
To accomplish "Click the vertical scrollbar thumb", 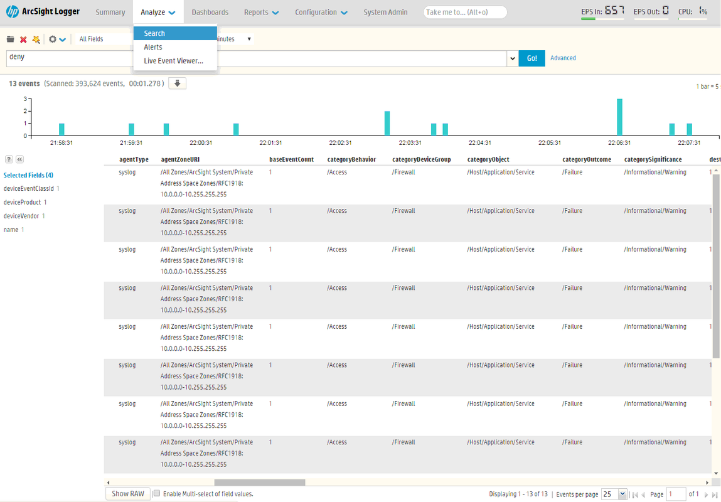I will point(716,266).
